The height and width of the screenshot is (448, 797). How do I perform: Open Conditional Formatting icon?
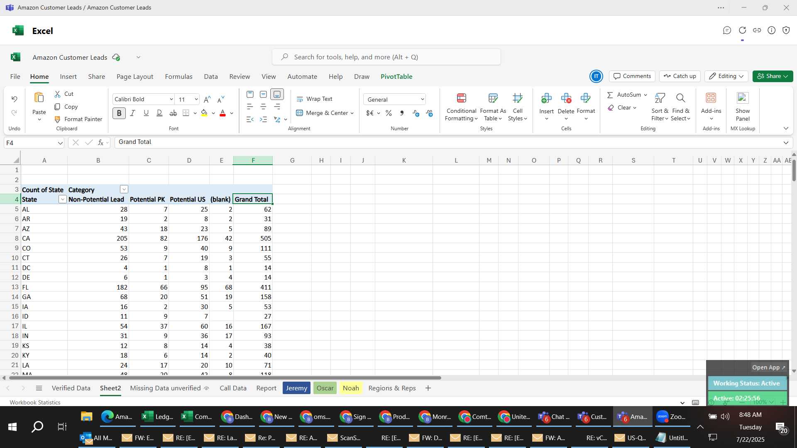(x=461, y=98)
